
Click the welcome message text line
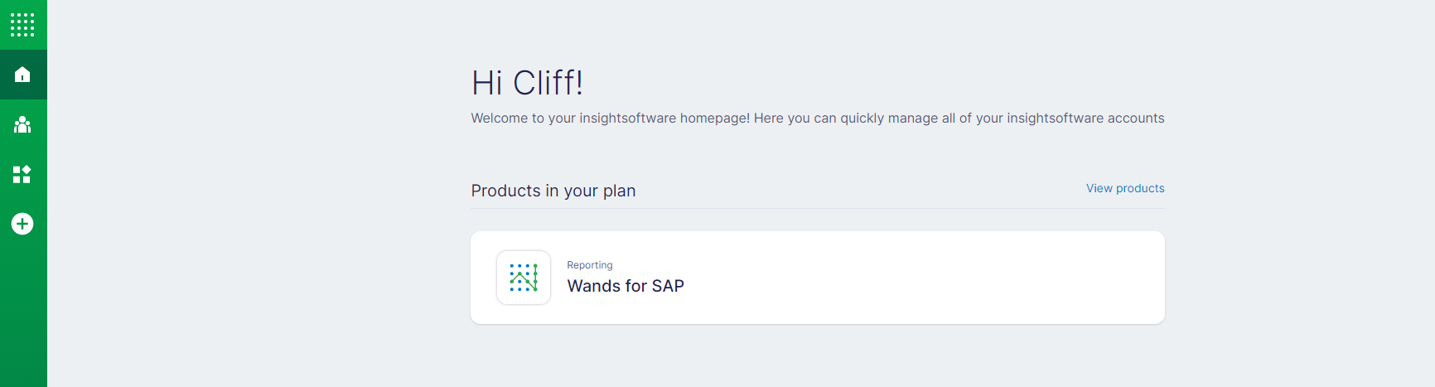(818, 119)
